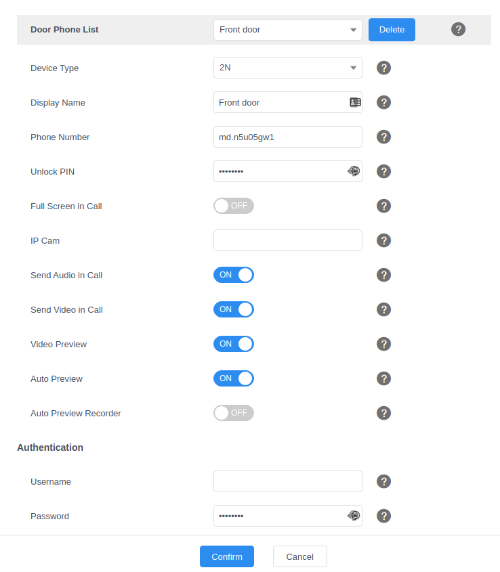Click help icon beside Video Preview
Image resolution: width=500 pixels, height=572 pixels.
383,344
